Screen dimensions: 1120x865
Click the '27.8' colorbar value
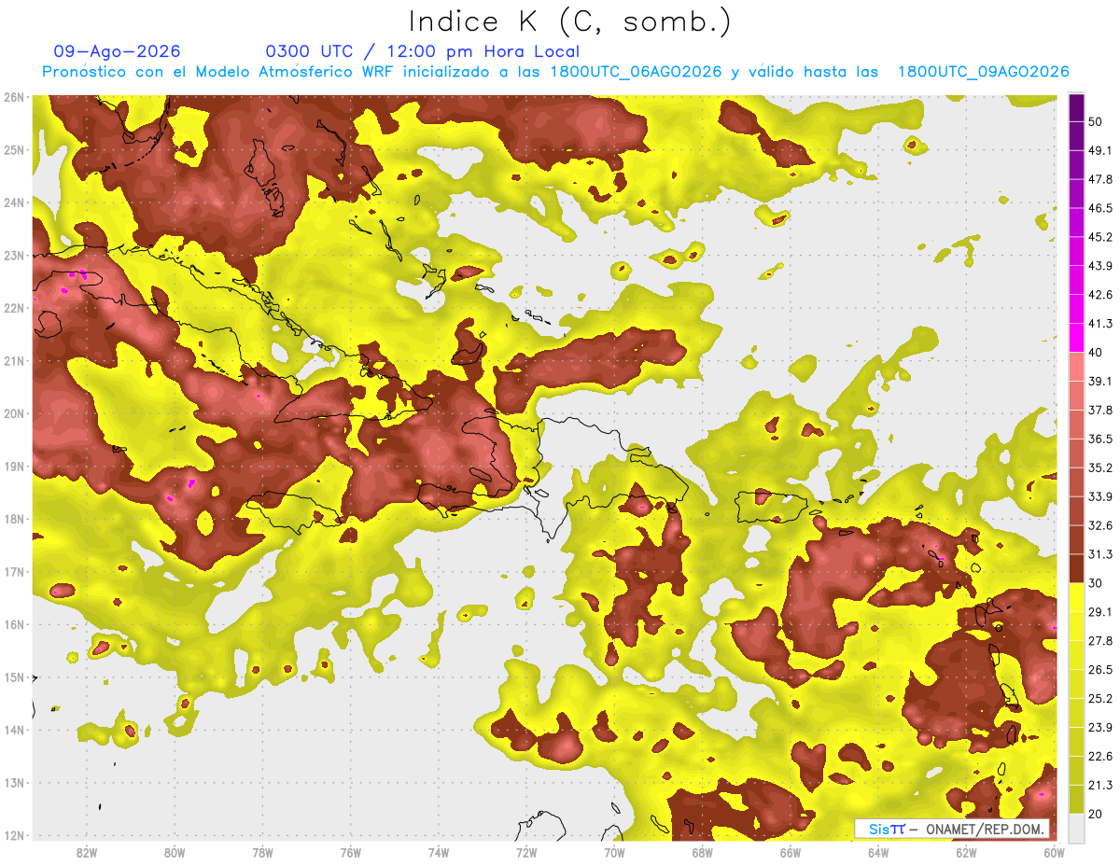(x=1100, y=640)
